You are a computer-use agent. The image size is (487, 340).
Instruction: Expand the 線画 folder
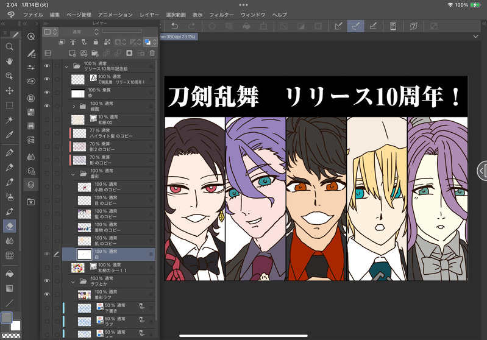[74, 106]
